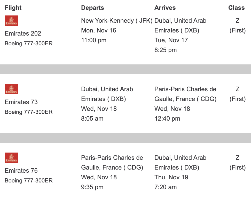
Task: Click the 9:35 pm departure time
Action: coord(92,187)
